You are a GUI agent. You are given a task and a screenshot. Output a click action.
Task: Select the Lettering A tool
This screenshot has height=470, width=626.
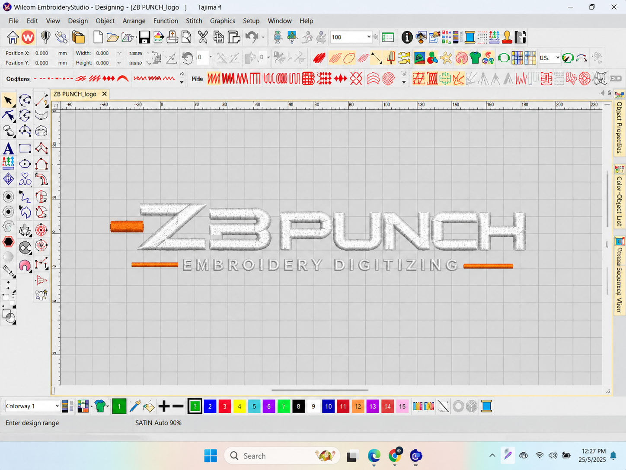[x=8, y=148]
